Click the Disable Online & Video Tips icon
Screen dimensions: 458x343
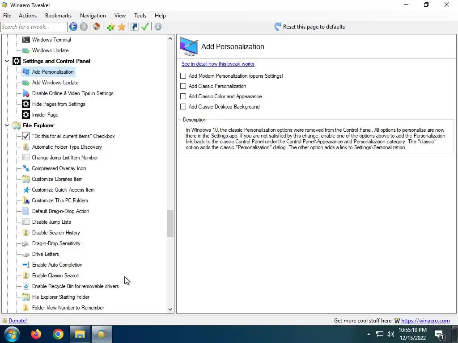26,93
